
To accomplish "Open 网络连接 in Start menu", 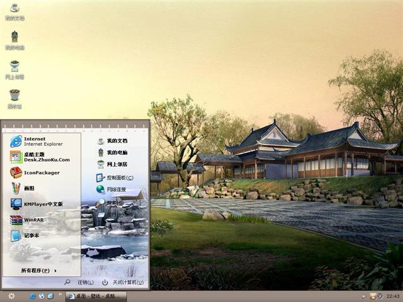I will (111, 189).
